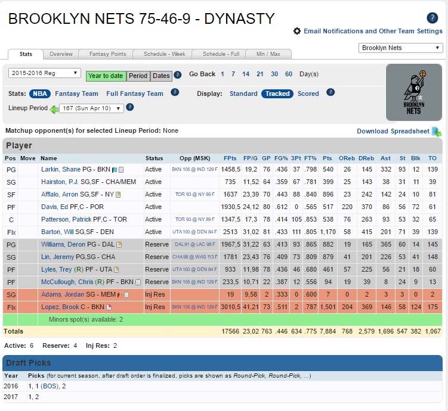The image size is (448, 411).
Task: Click the Download Spreadsheet icon
Action: tap(437, 132)
